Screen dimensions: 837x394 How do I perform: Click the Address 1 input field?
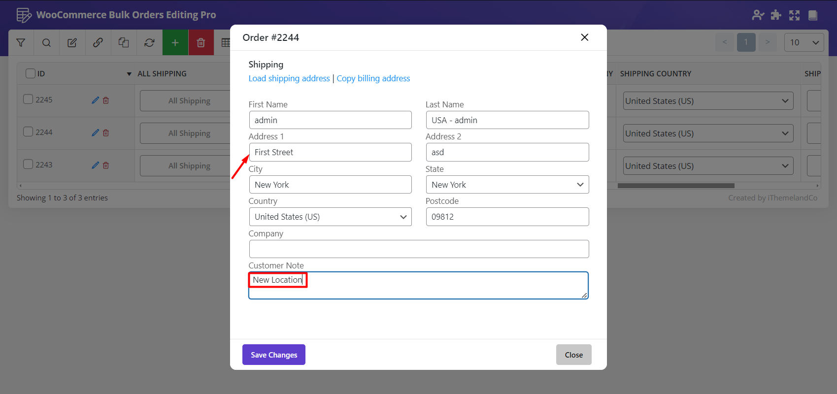tap(330, 152)
